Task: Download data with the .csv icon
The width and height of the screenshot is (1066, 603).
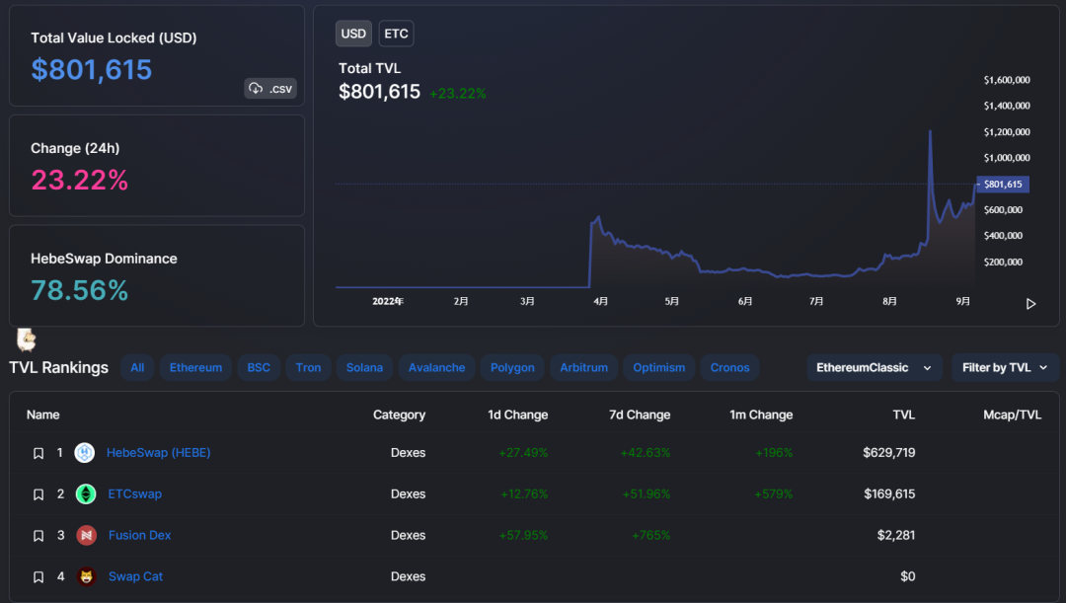Action: (x=270, y=89)
